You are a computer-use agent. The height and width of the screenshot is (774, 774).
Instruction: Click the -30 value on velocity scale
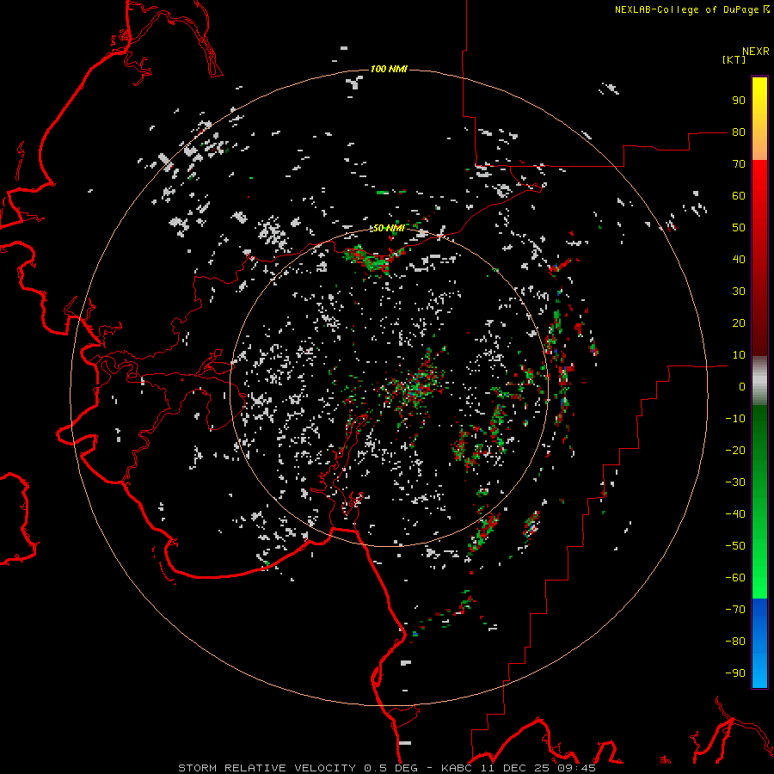coord(735,482)
